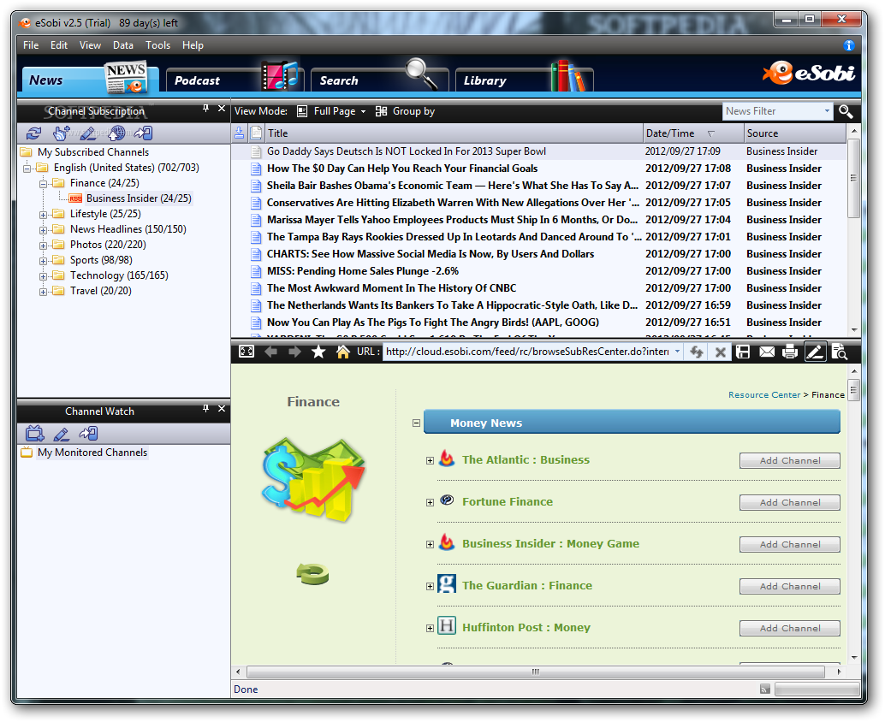Screen dimensions: 885x722
Task: Open the blue info icon in menu bar
Action: tap(848, 45)
